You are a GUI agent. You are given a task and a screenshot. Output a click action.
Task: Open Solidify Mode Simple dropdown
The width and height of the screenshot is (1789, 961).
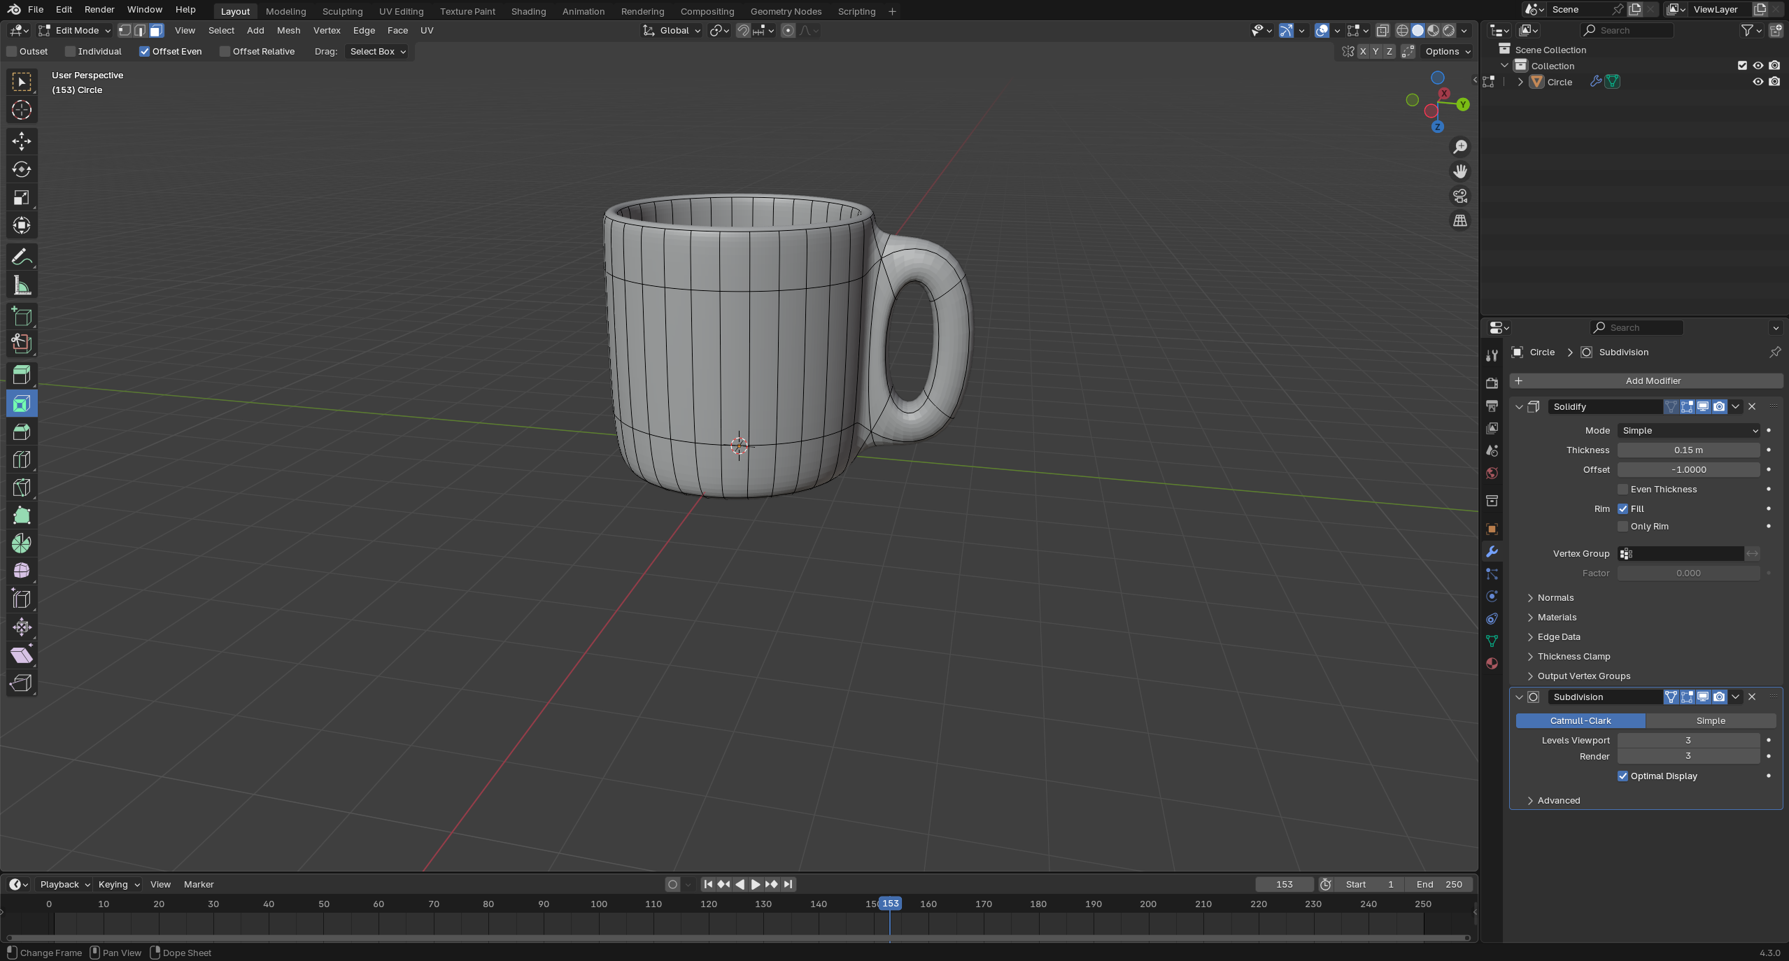tap(1688, 430)
